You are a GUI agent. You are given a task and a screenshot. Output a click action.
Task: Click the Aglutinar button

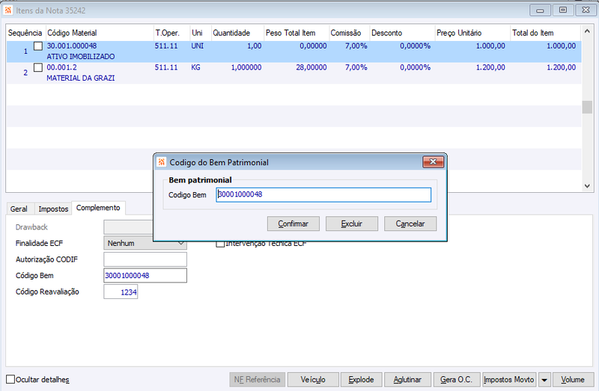tap(407, 380)
